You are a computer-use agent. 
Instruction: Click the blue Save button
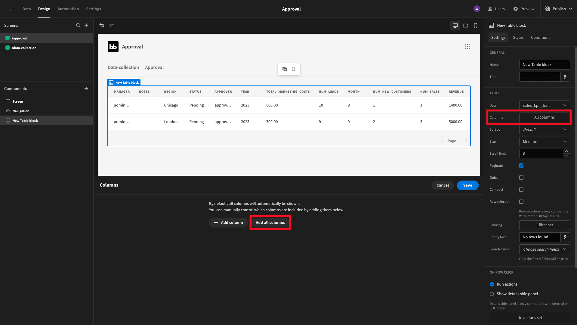pyautogui.click(x=467, y=185)
